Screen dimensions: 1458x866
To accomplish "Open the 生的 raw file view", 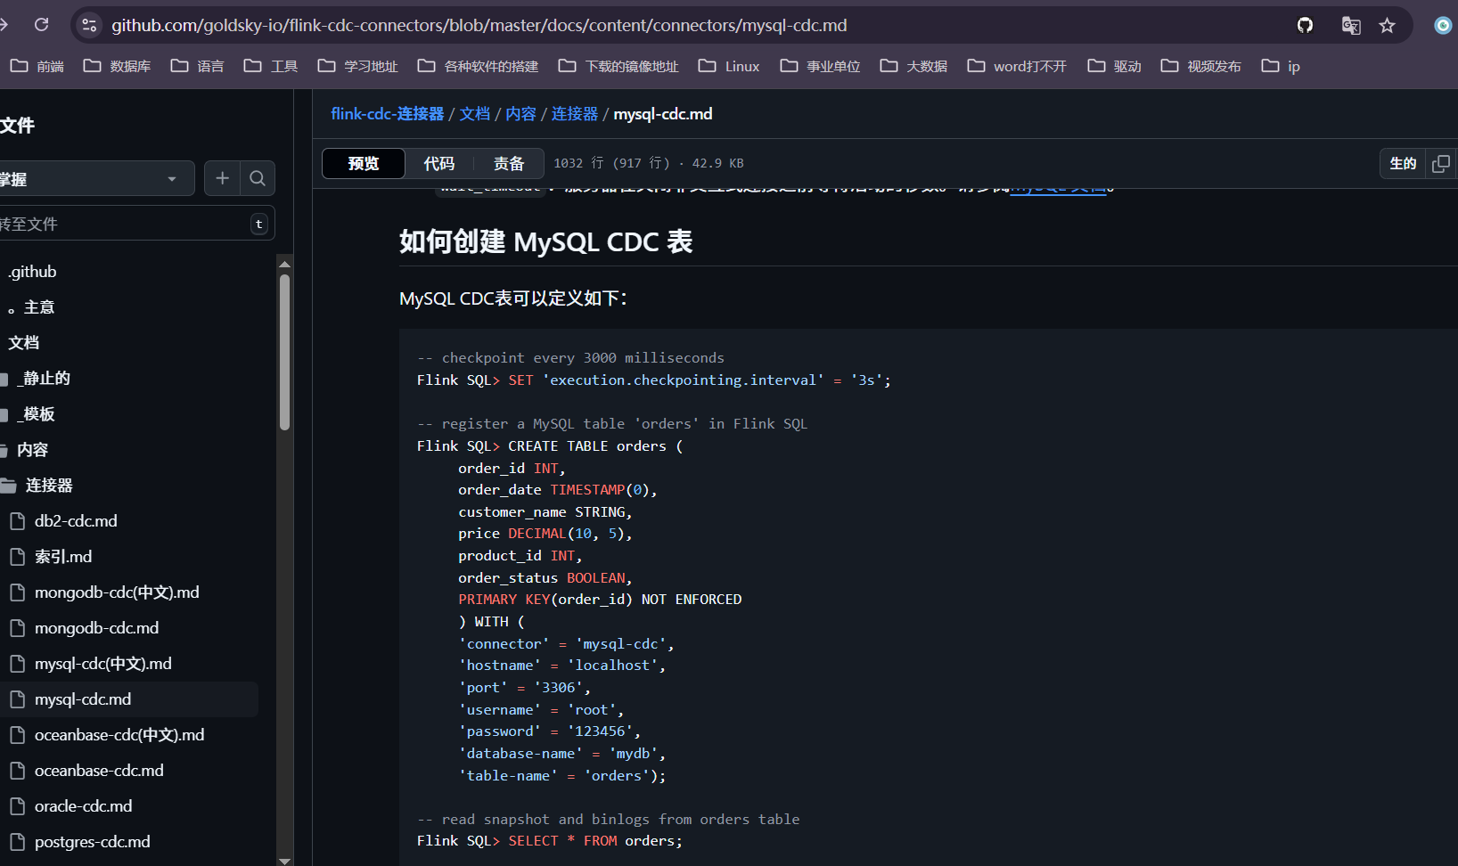I will coord(1402,163).
